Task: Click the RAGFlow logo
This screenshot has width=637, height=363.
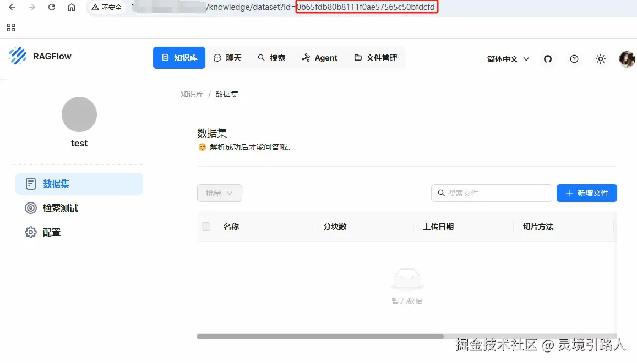Action: click(x=39, y=56)
